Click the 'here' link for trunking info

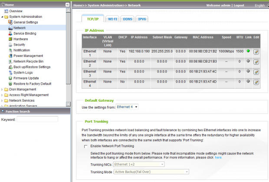tap(218, 158)
